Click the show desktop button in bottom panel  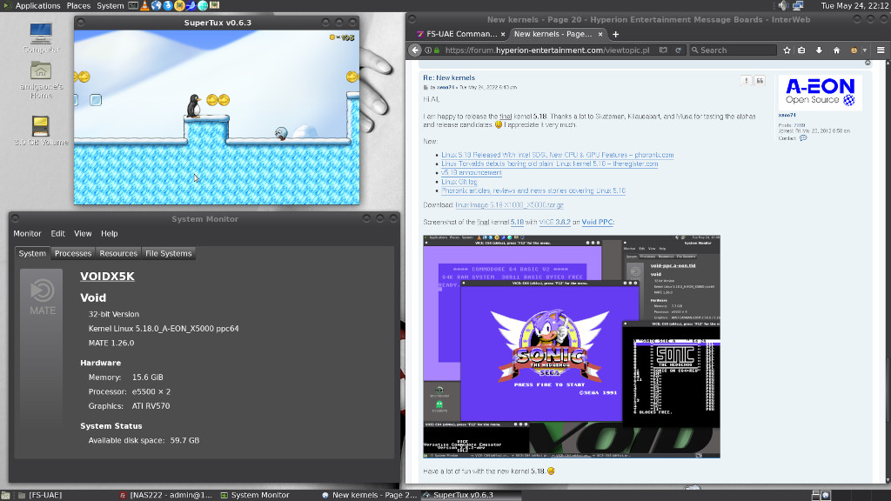tap(6, 495)
